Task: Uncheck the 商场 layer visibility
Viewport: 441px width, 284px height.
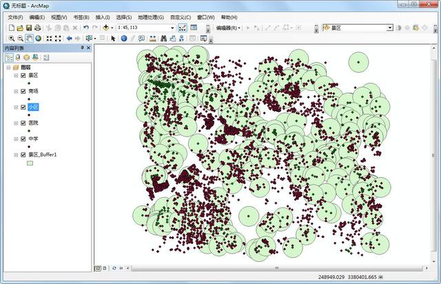Action: pos(23,91)
